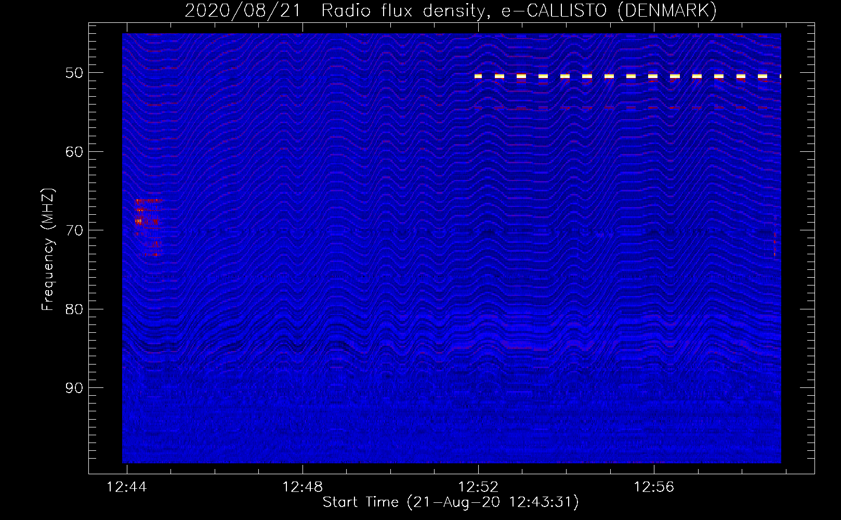Click the plot title '2020/08/21 Radio flux density, e-CALLISTO (DENMARK)'
The width and height of the screenshot is (841, 520).
tap(451, 10)
